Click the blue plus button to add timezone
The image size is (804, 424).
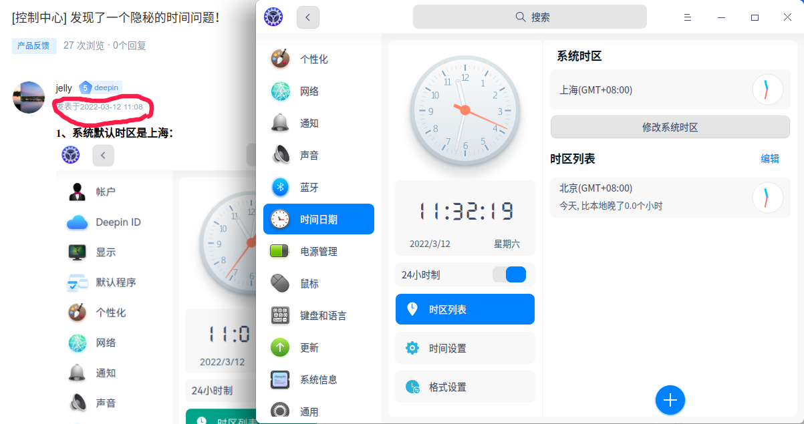(x=670, y=400)
